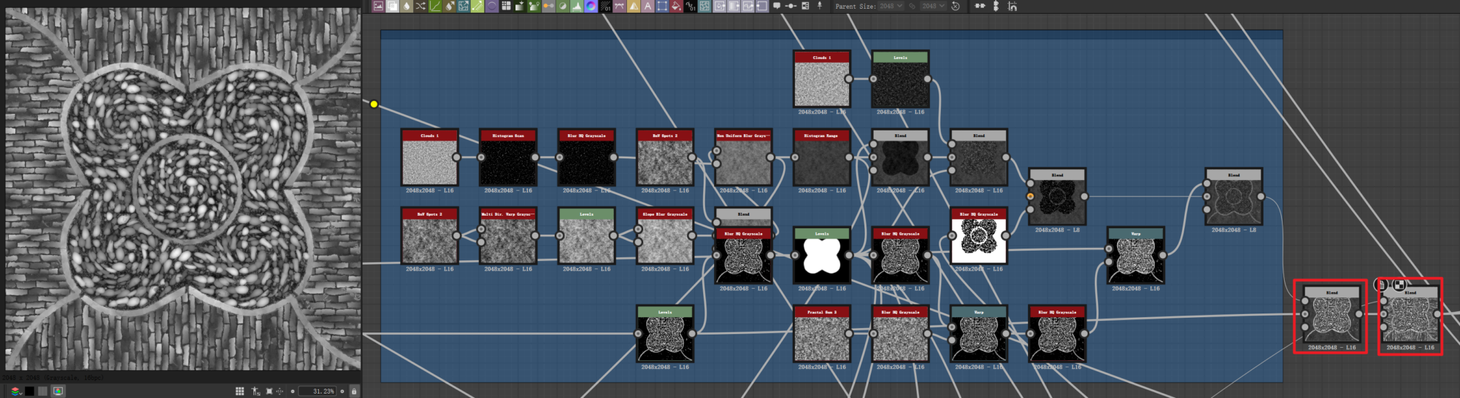Viewport: 1460px width, 398px height.
Task: Open the Parent Size height dropdown
Action: coord(933,6)
